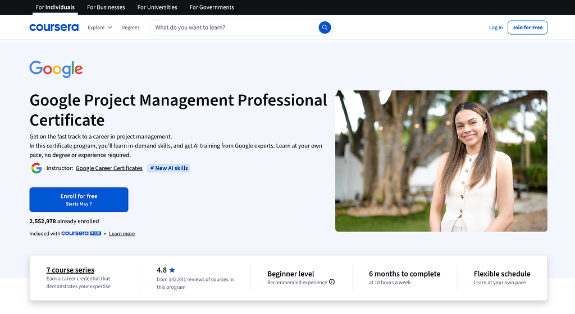Click the 6 months to complete text
This screenshot has height=314, width=575.
(404, 274)
